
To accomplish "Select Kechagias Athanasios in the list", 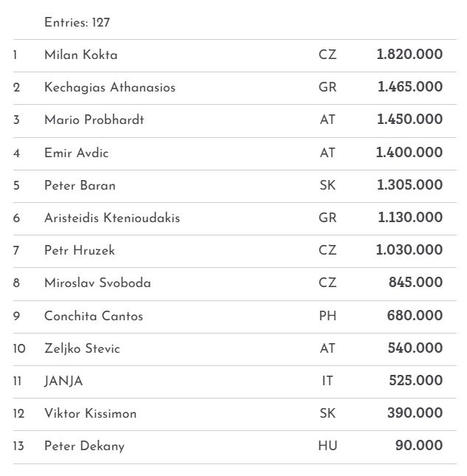I will pyautogui.click(x=109, y=87).
